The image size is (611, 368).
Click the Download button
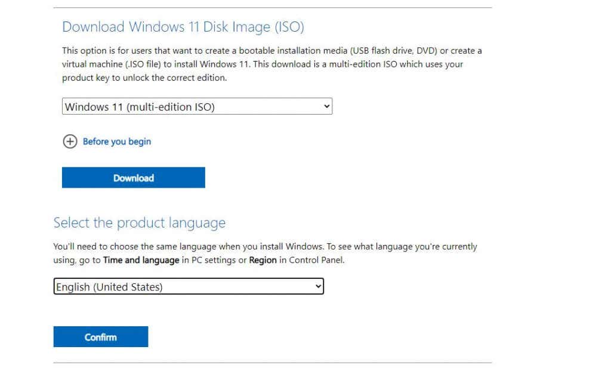133,177
